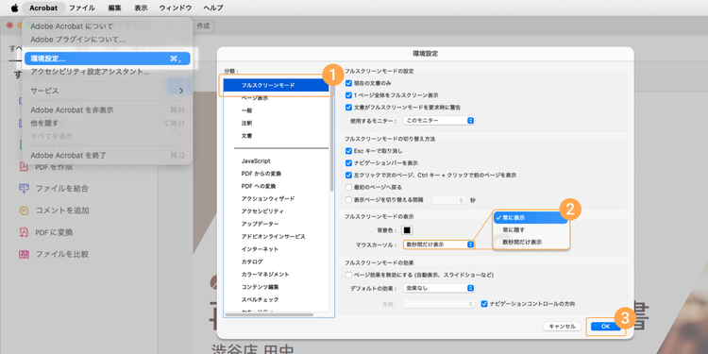Select 常に表示 in the cursor popup
Viewport: 708px width, 354px height.
(x=531, y=218)
